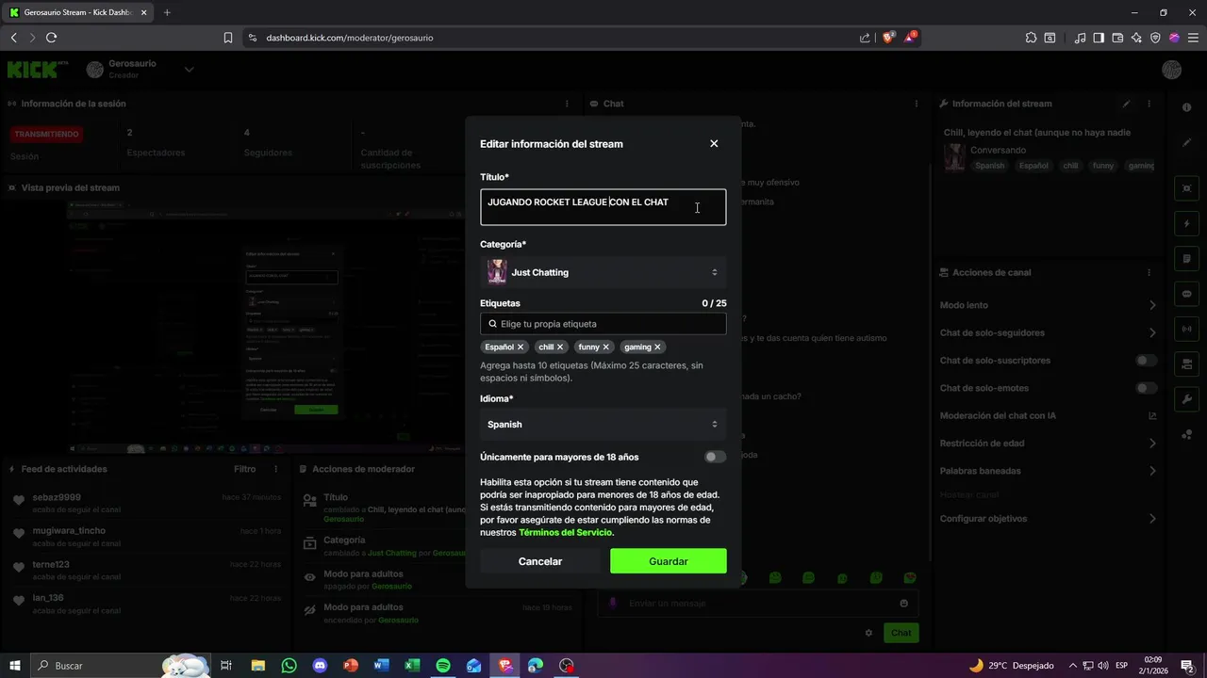Click the Cancelar button

coord(540,561)
